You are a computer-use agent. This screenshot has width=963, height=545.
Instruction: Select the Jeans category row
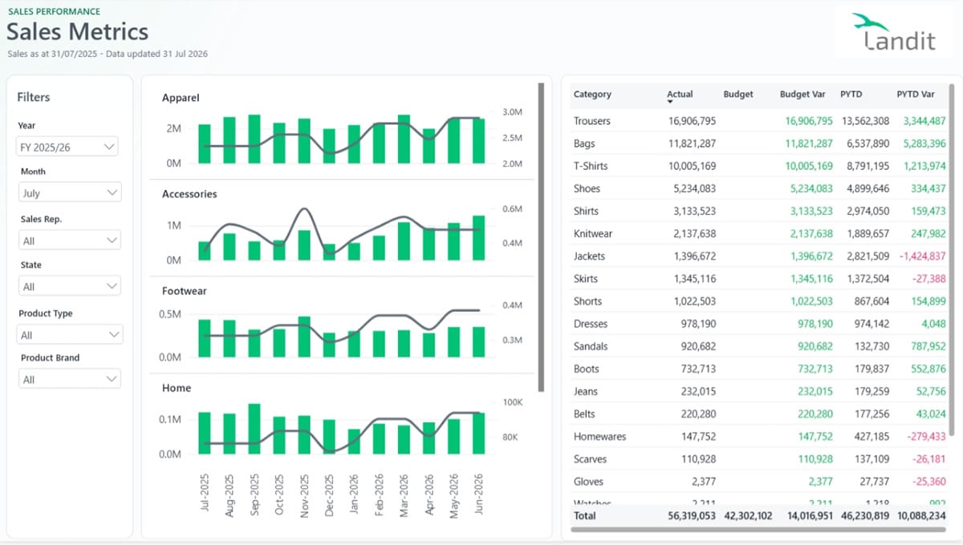(x=759, y=391)
